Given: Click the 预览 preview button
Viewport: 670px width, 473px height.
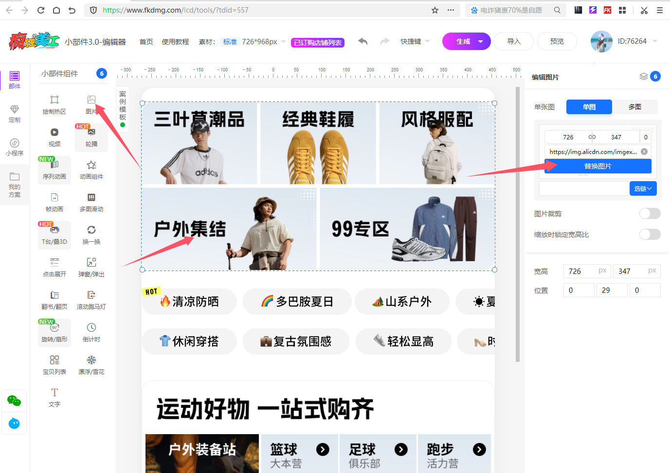Looking at the screenshot, I should pyautogui.click(x=557, y=41).
